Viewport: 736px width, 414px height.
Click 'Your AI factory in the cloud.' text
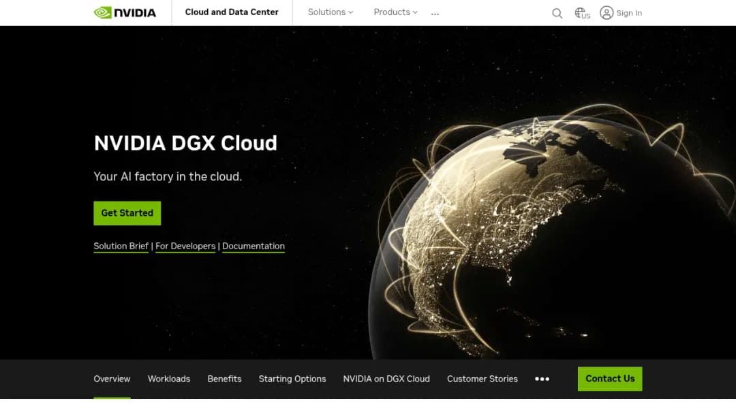168,177
